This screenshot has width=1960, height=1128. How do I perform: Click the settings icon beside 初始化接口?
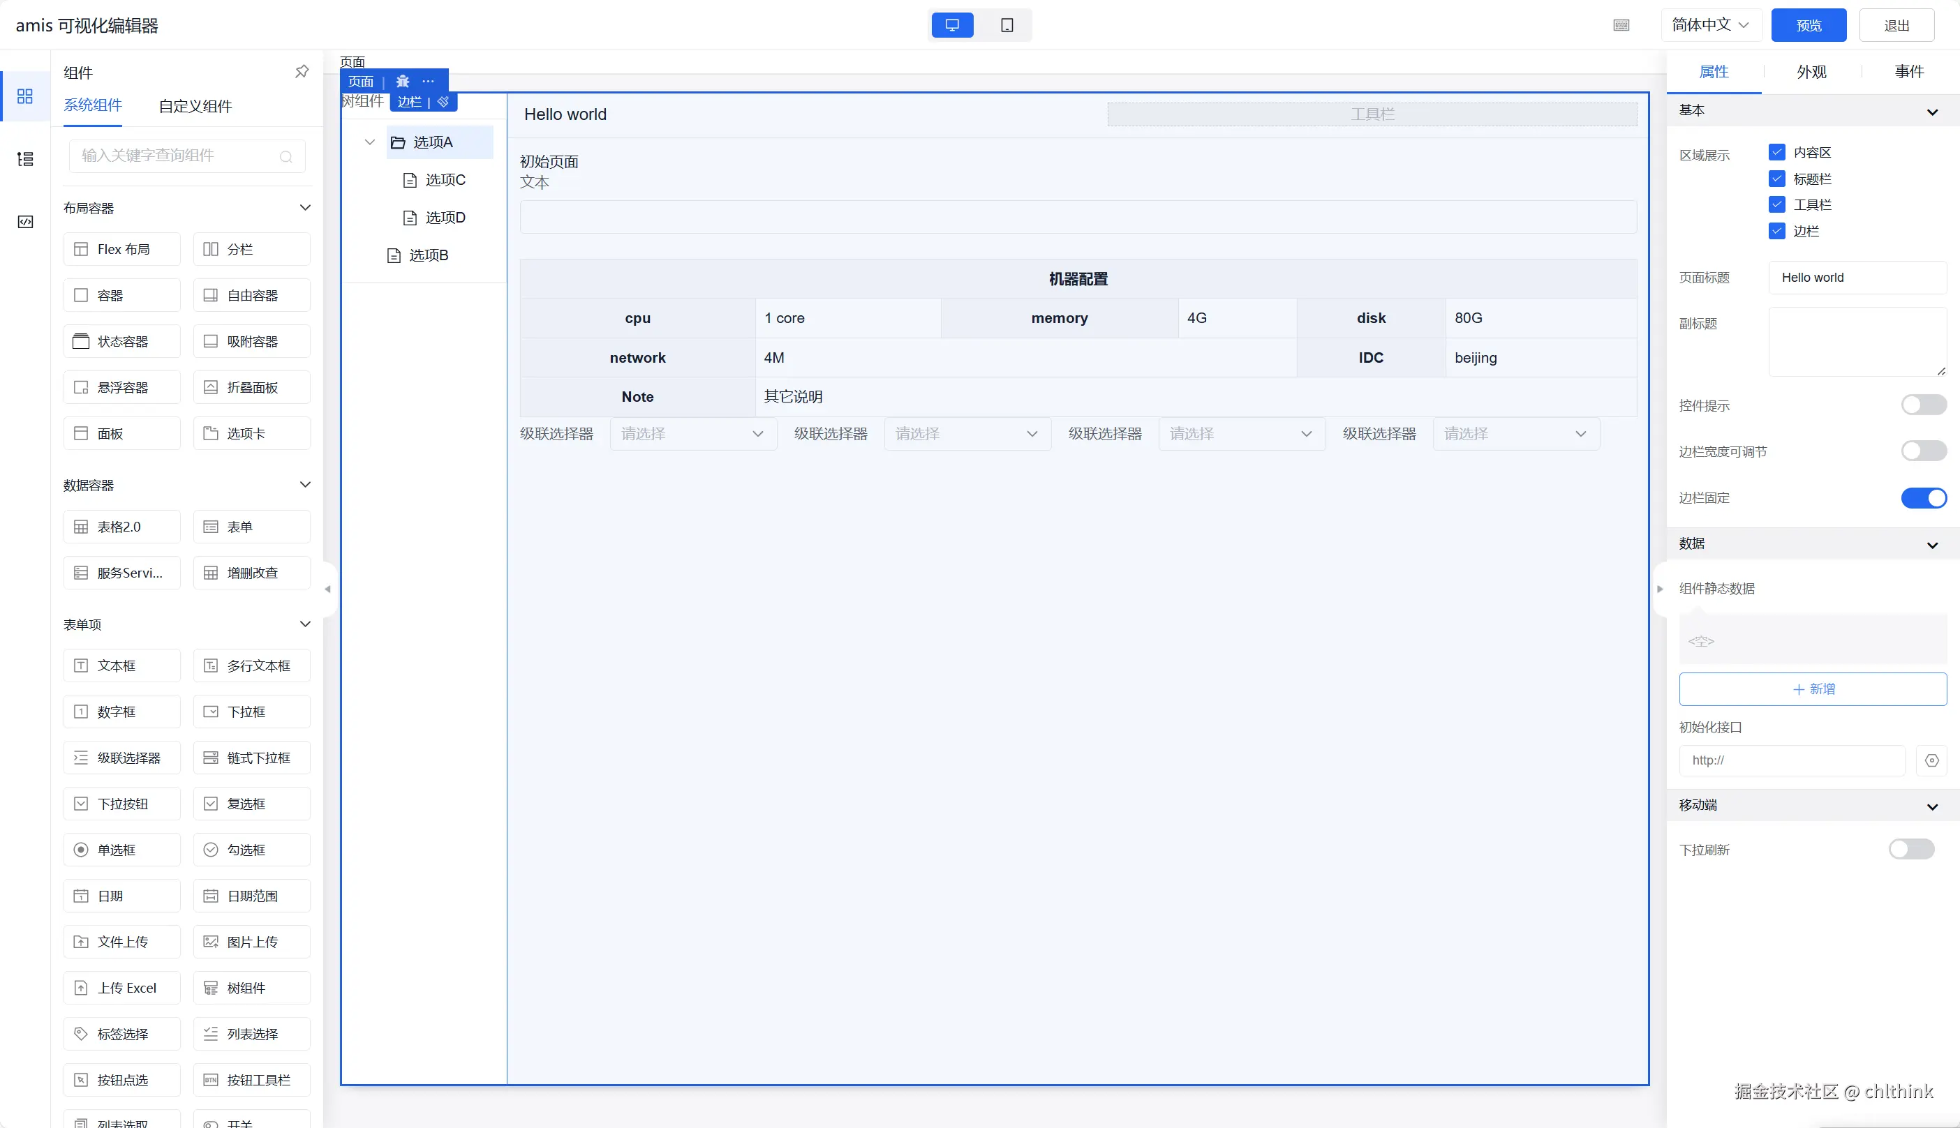coord(1931,760)
